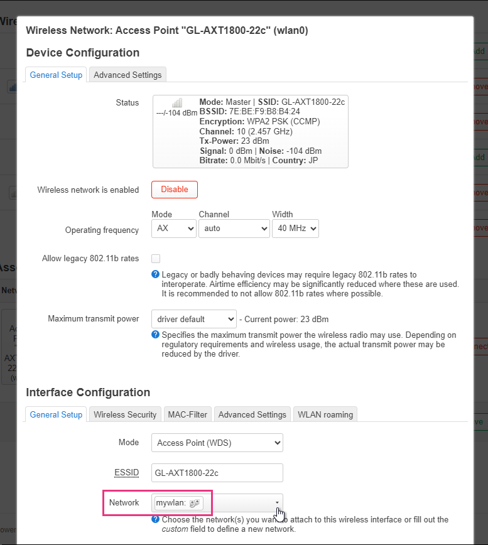Click the signal strength icon in Status box
Image resolution: width=488 pixels, height=545 pixels.
(x=177, y=103)
